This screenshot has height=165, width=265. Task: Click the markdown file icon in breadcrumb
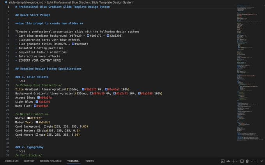[6, 2]
